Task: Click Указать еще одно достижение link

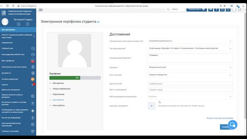Action: pos(220,118)
